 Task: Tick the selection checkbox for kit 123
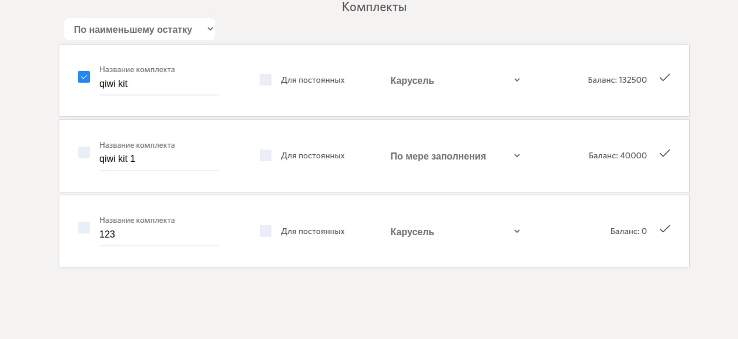click(x=84, y=228)
